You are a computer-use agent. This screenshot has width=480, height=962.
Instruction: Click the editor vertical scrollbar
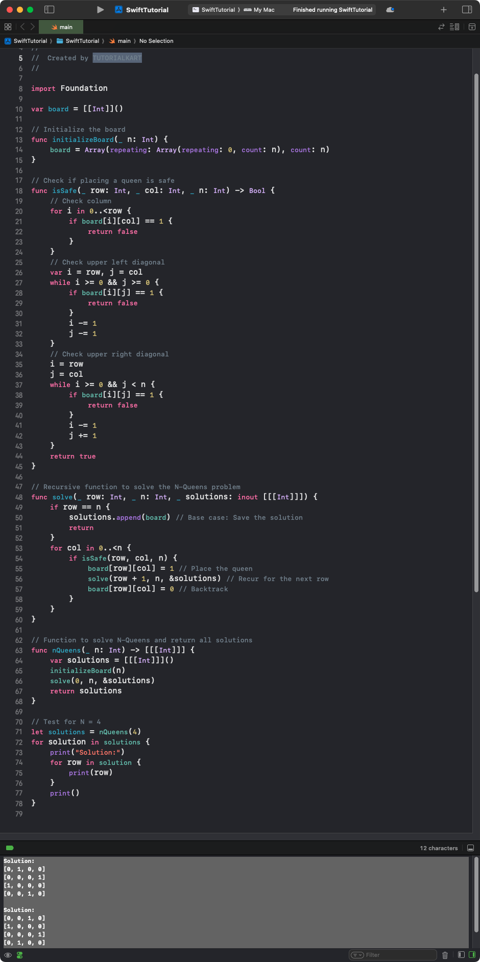(x=476, y=332)
